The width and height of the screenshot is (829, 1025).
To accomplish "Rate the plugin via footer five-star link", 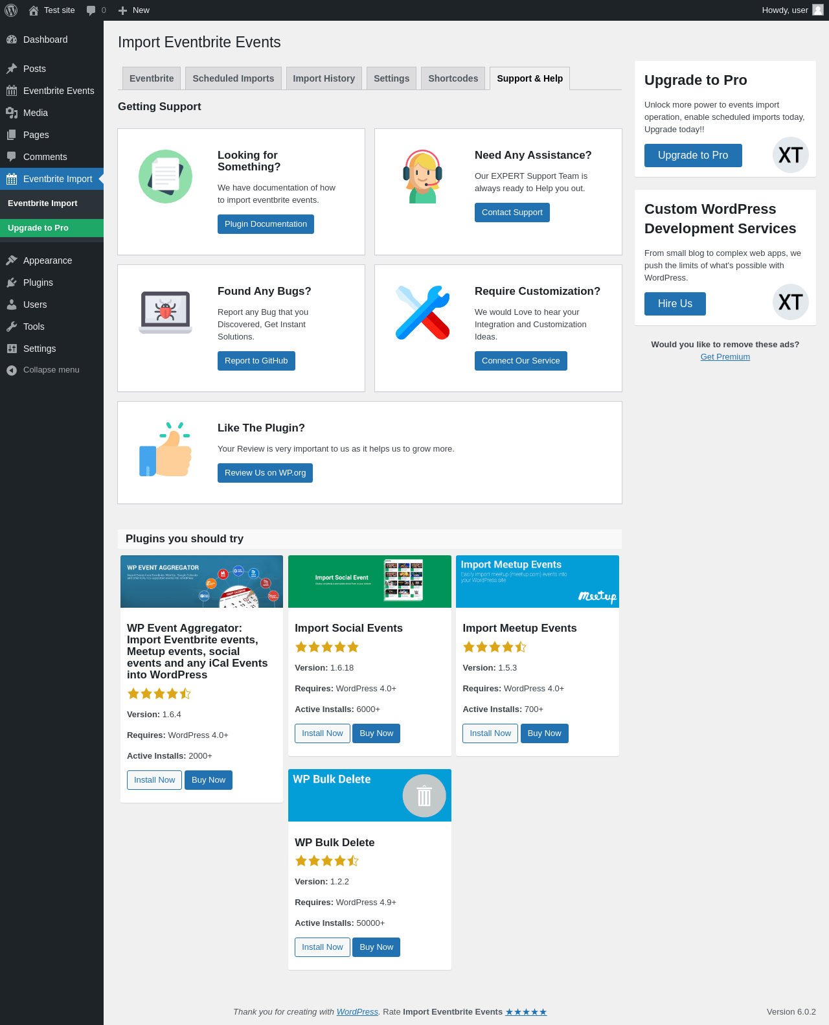I will 526,1012.
